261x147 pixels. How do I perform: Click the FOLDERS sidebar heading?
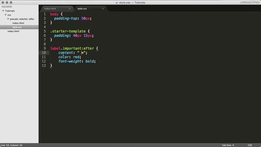(7, 7)
